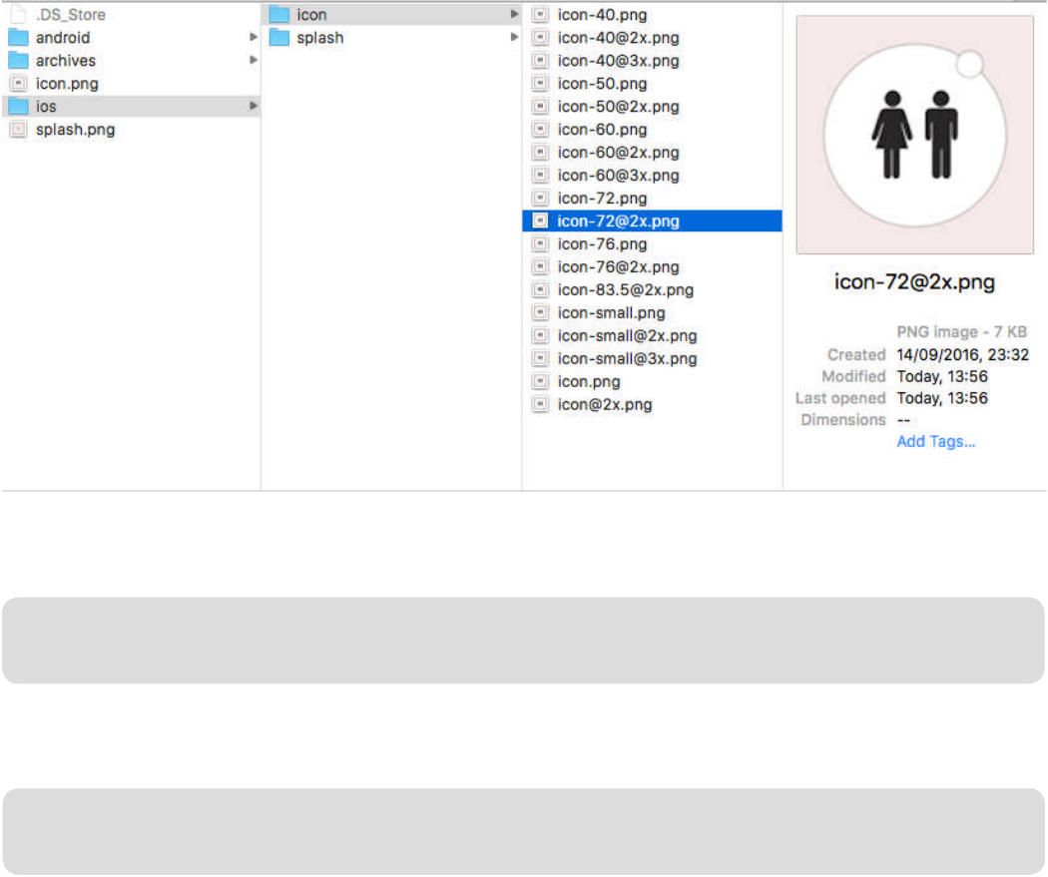
Task: Select the archives folder icon
Action: 18,60
